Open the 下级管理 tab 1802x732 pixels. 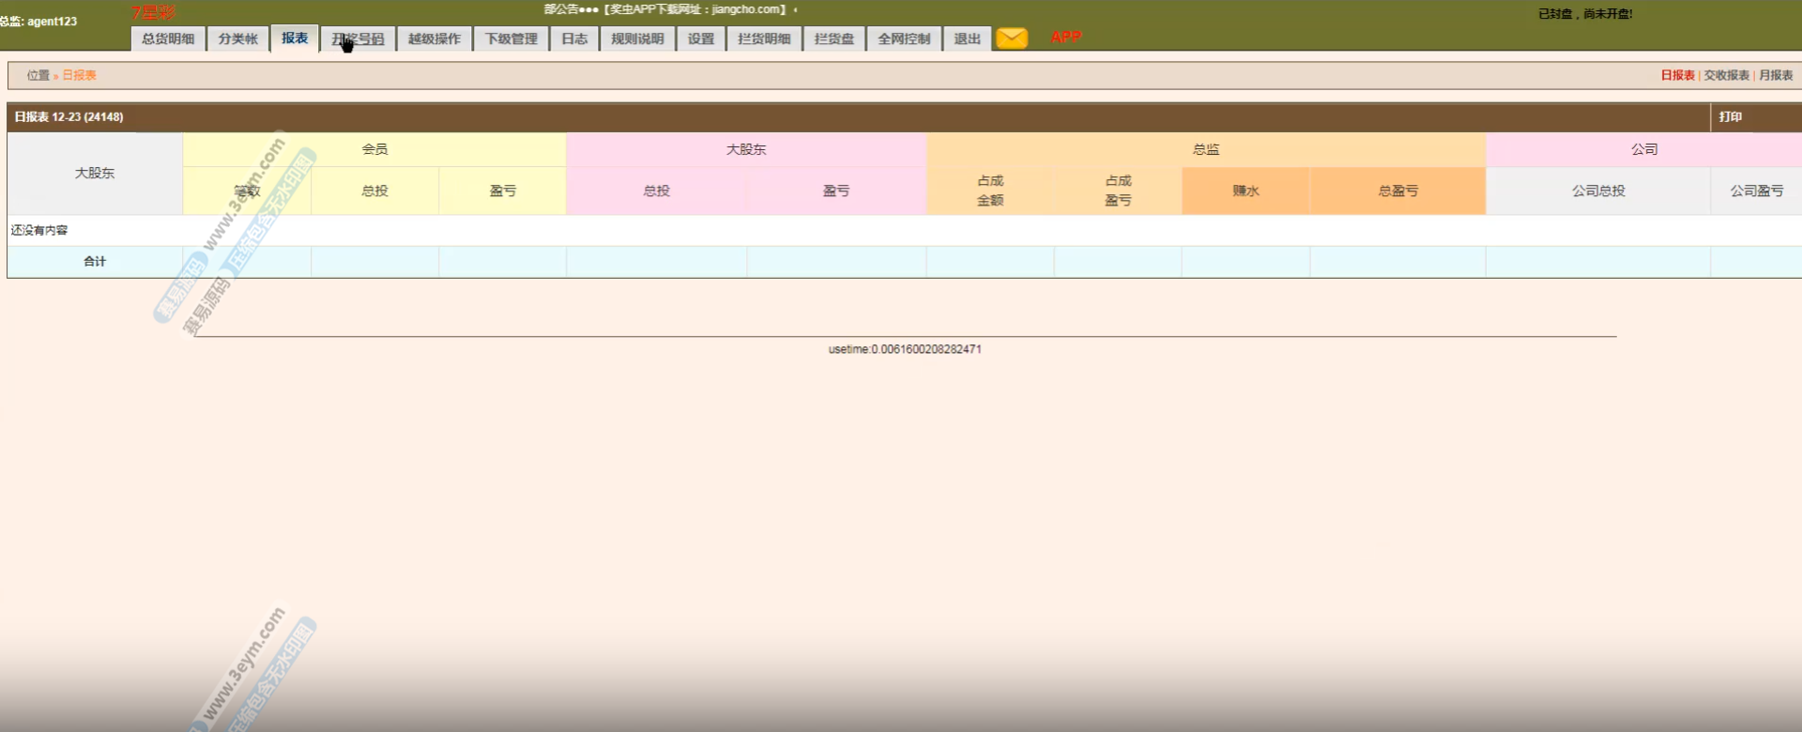[511, 38]
